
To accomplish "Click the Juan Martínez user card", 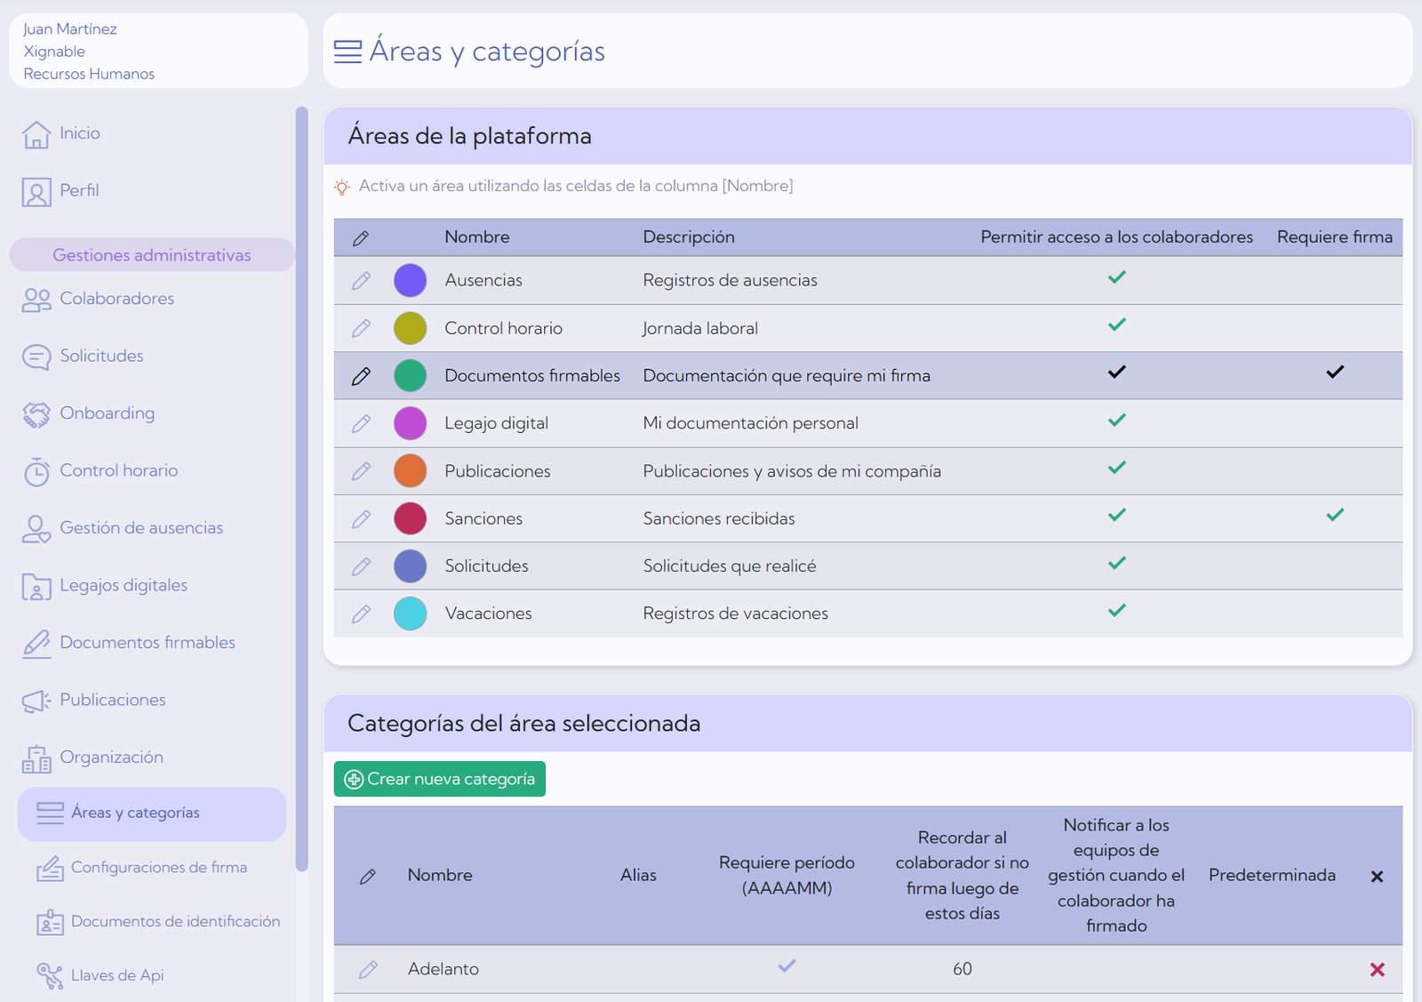I will (x=158, y=51).
